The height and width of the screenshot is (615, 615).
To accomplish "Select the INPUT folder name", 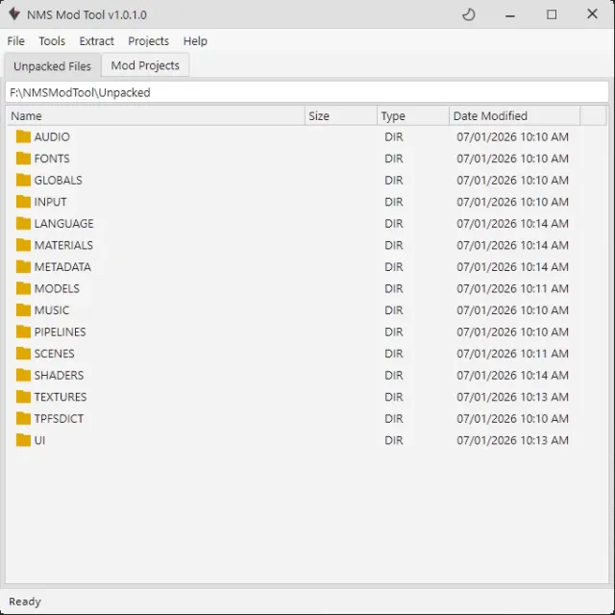I will click(50, 202).
